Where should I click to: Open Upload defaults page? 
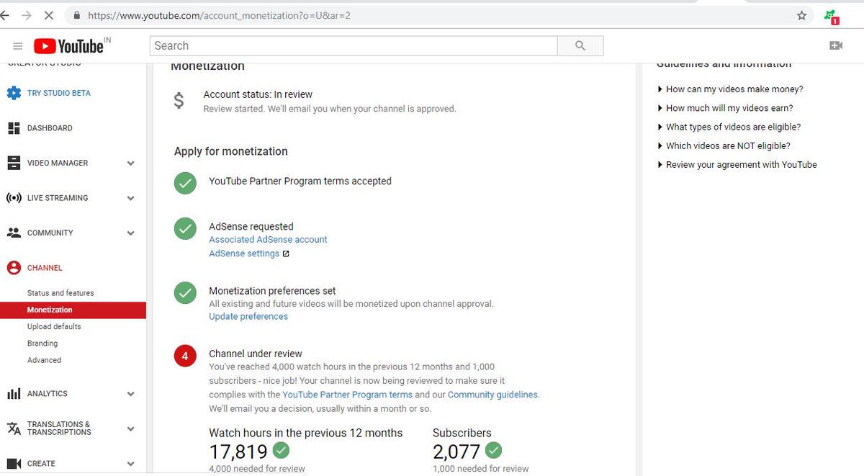pos(54,326)
